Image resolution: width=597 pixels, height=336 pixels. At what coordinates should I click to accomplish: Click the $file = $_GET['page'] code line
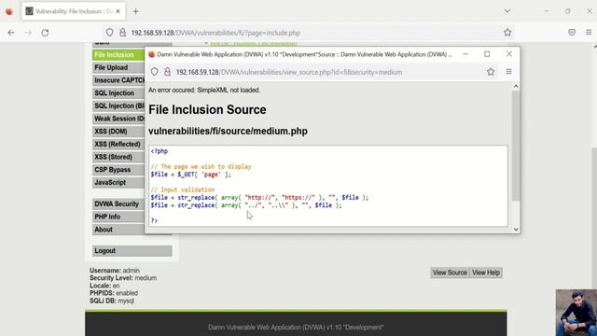pyautogui.click(x=190, y=175)
